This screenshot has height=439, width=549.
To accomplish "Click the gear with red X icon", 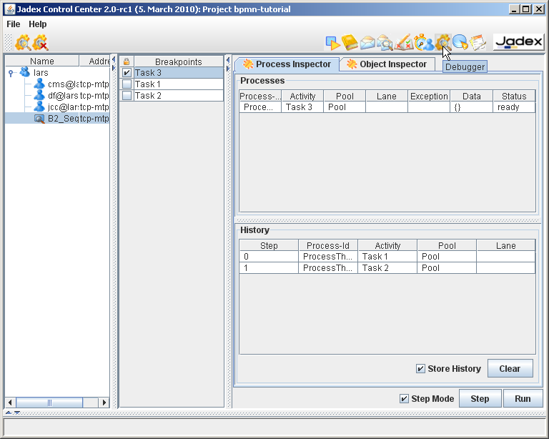I will tap(40, 43).
